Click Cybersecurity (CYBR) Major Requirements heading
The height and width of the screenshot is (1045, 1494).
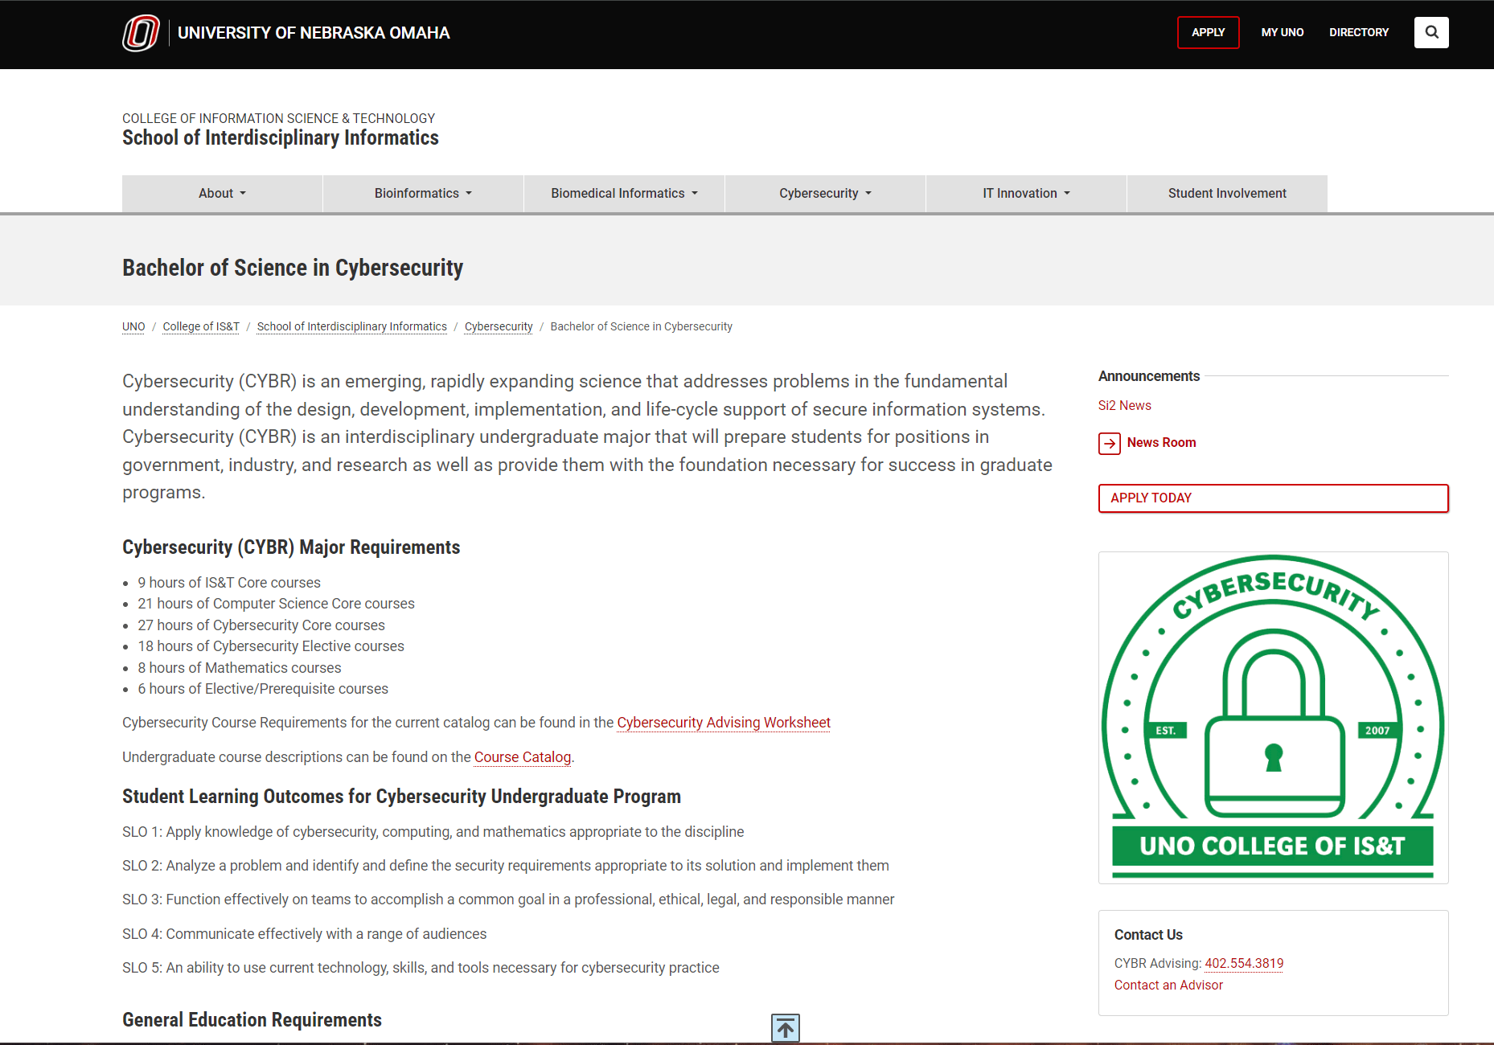(x=291, y=547)
